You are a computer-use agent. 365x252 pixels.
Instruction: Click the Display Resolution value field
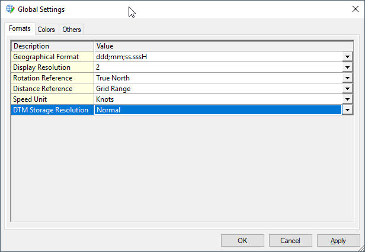point(217,67)
